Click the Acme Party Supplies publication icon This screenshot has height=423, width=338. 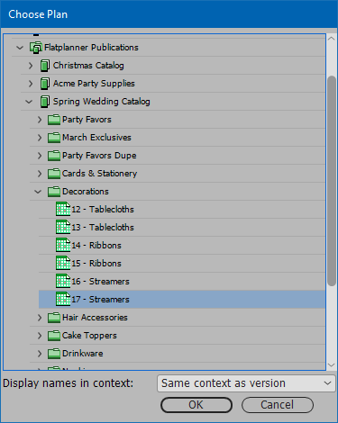point(45,84)
